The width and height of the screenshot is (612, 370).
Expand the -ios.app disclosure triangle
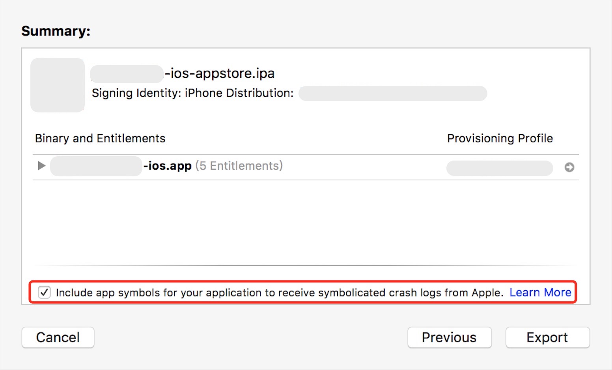[41, 166]
